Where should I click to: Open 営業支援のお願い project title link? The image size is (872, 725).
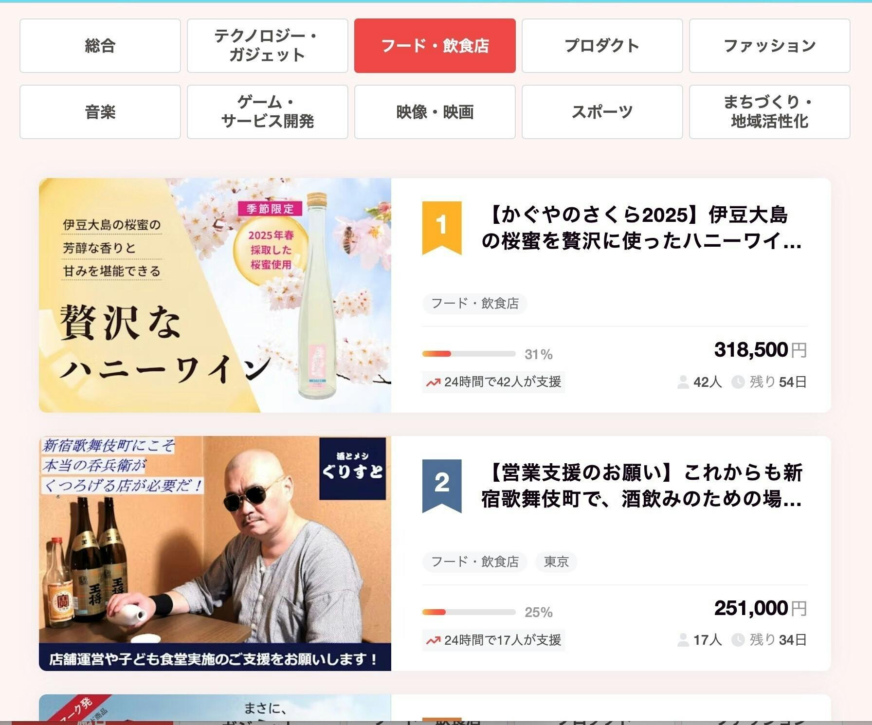[x=641, y=486]
